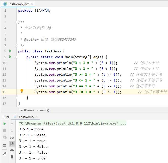Click the comment '使用小于号' on line 11

[150, 69]
